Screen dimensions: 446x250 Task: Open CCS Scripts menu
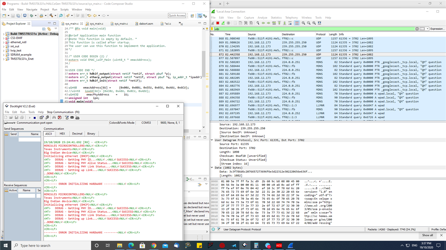pos(64,9)
